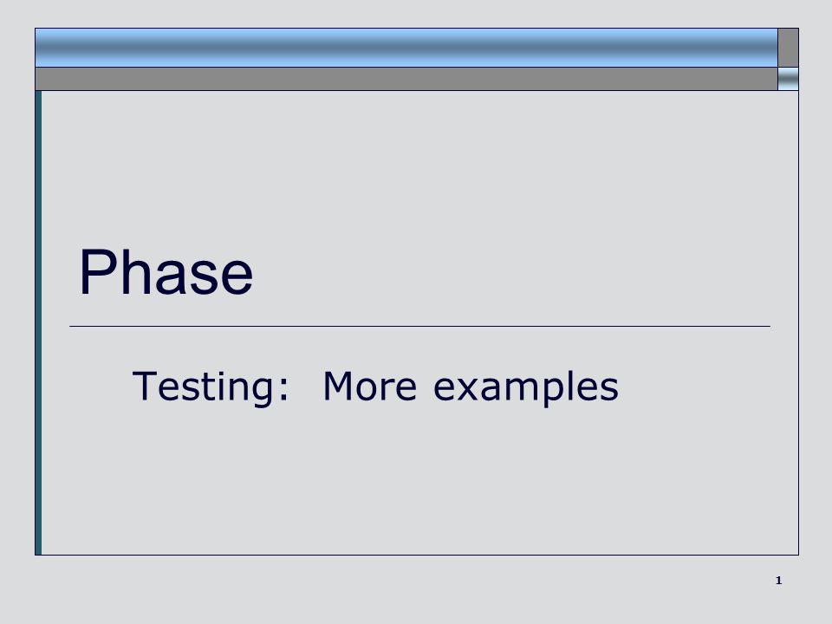The width and height of the screenshot is (832, 624).
Task: Click the gray square beside the blue banner
Action: pos(788,48)
